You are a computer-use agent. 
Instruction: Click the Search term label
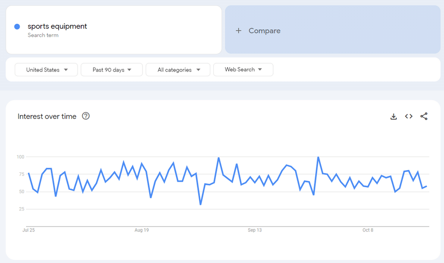pyautogui.click(x=43, y=35)
